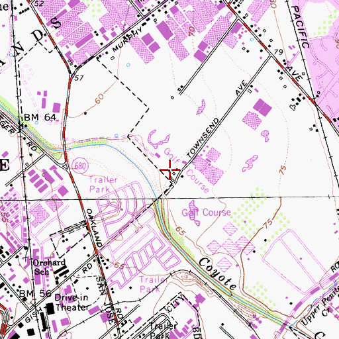Click the Drive-in Theater label
Image resolution: width=339 pixels, height=339 pixels.
tap(72, 303)
